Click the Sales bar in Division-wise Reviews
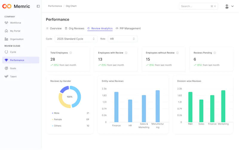 point(201,111)
